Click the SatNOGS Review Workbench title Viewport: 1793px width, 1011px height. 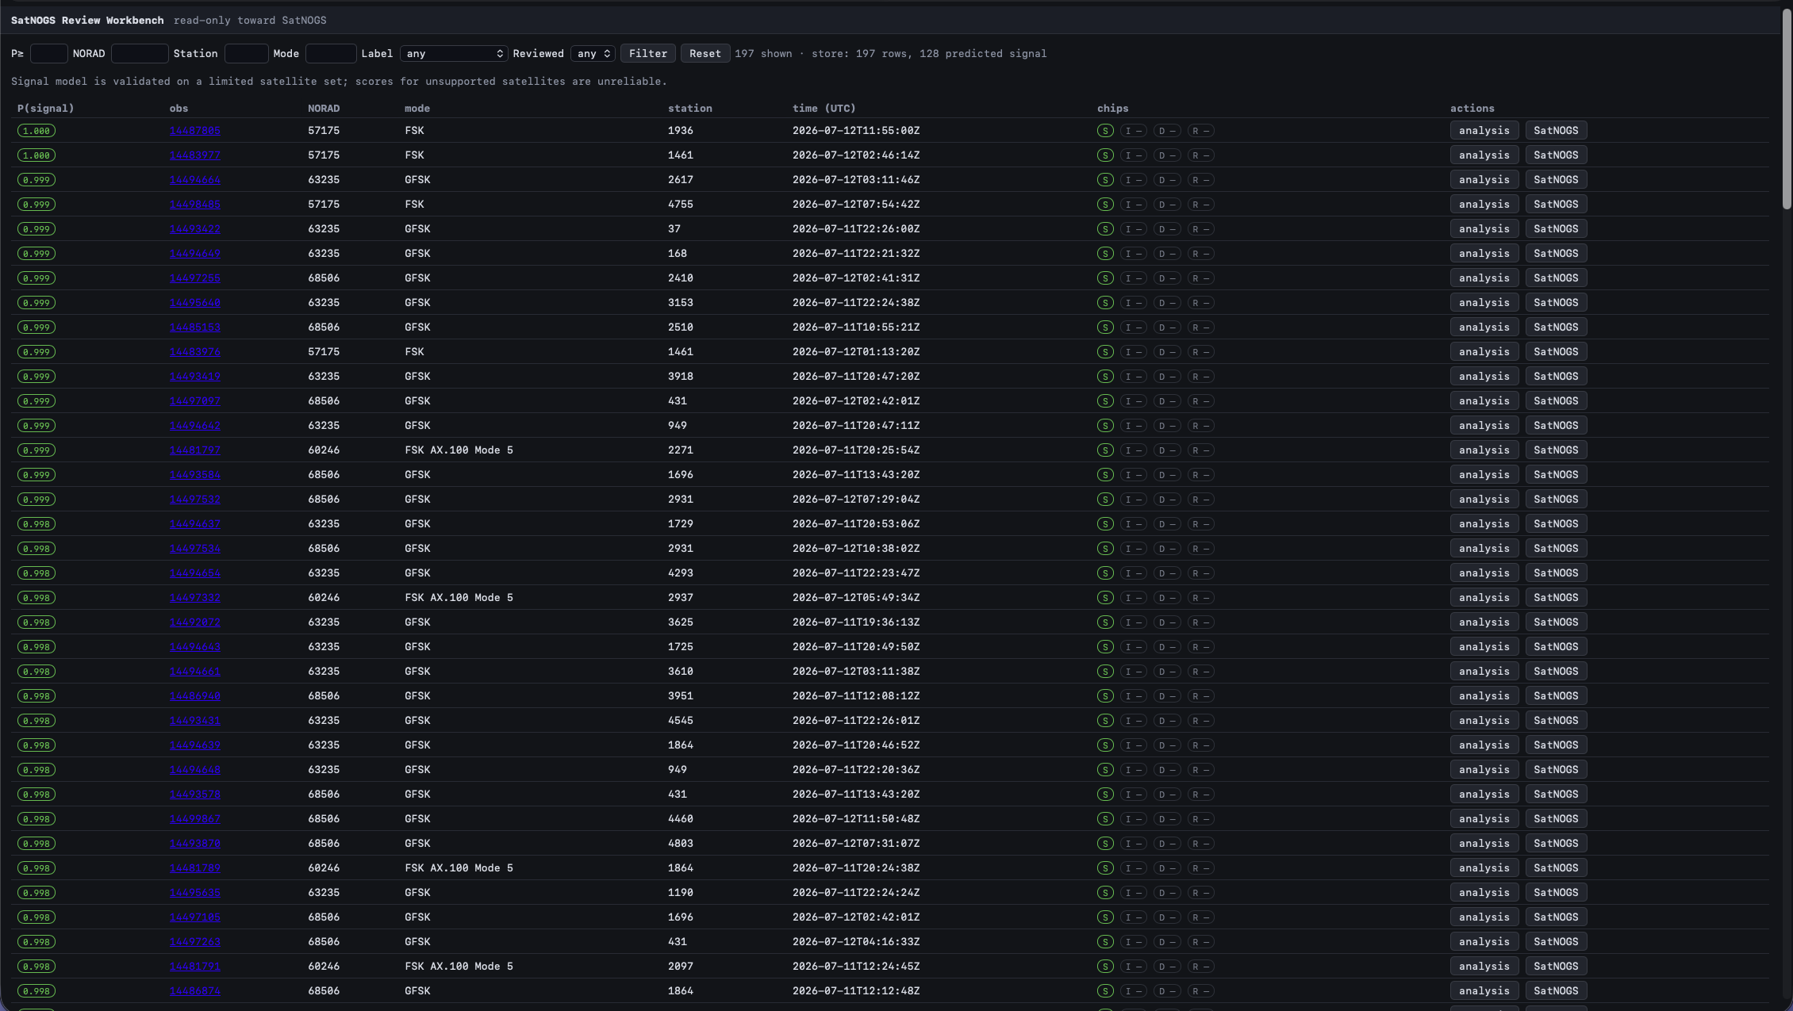coord(87,21)
